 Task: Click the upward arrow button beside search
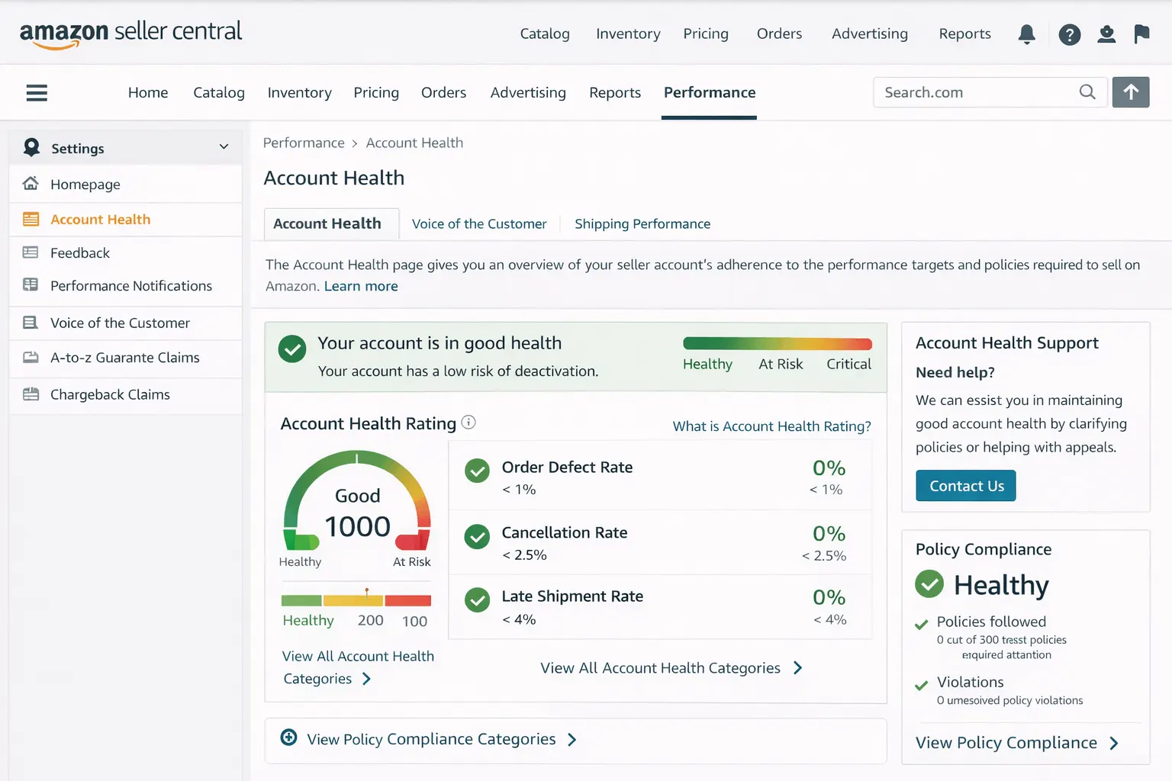tap(1131, 92)
